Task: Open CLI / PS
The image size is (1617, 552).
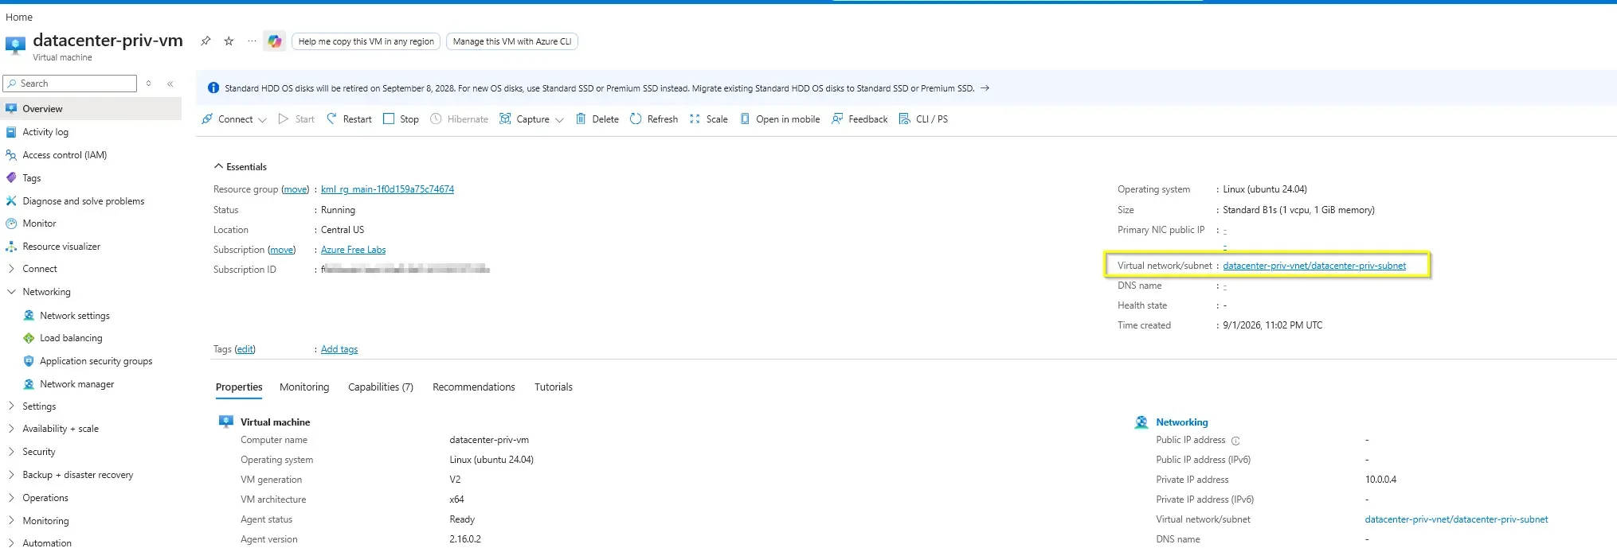Action: [923, 119]
